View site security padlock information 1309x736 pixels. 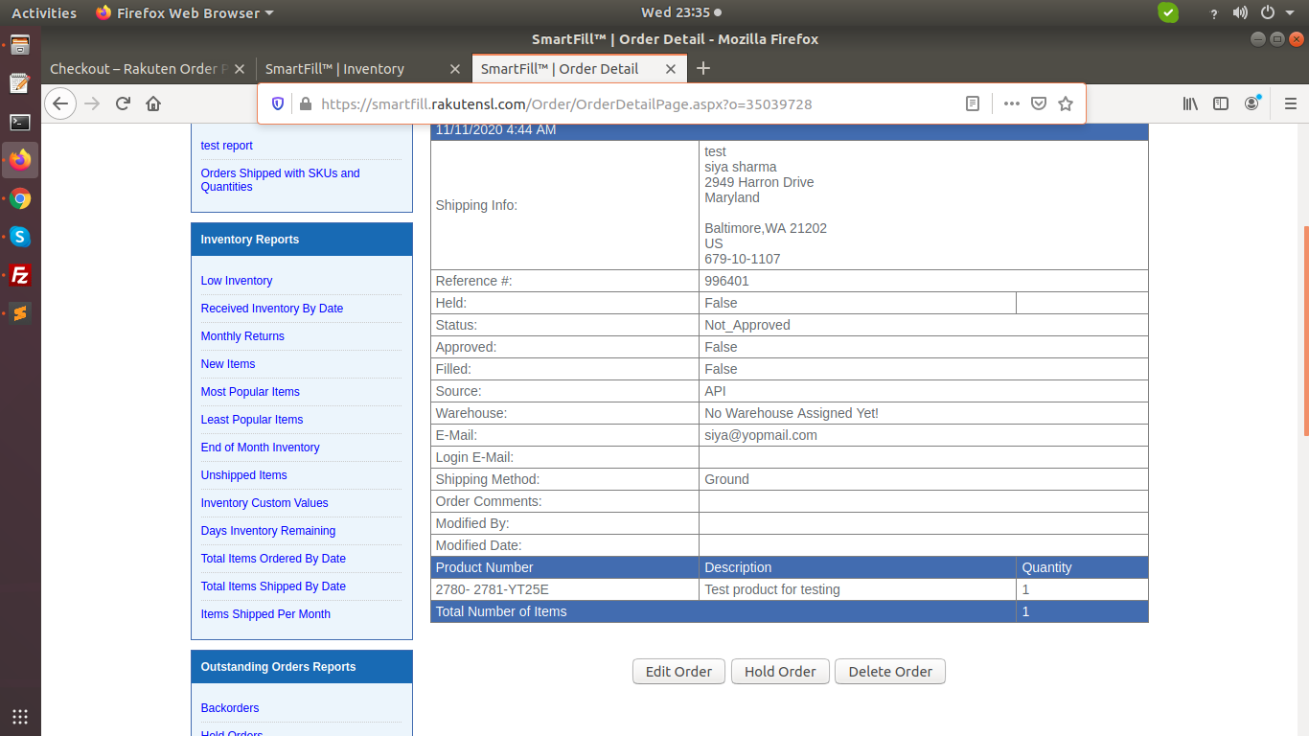[306, 103]
